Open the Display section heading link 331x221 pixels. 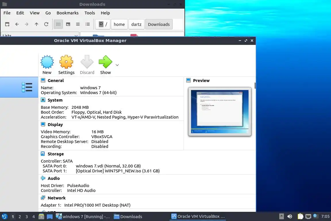tap(55, 125)
